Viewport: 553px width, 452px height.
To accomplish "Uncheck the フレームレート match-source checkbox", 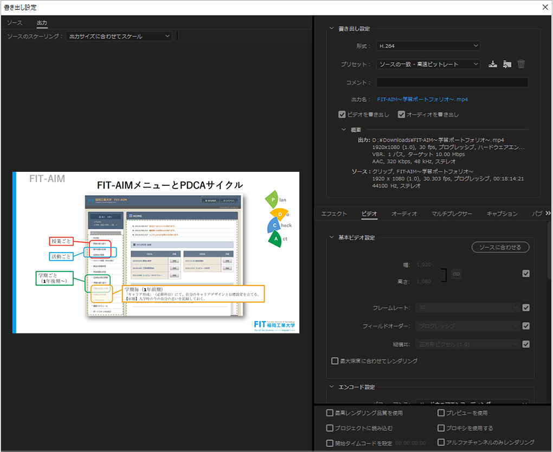I will click(526, 308).
